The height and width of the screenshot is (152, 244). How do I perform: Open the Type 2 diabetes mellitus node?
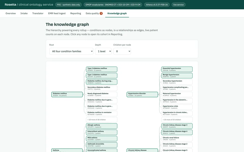(102, 69)
